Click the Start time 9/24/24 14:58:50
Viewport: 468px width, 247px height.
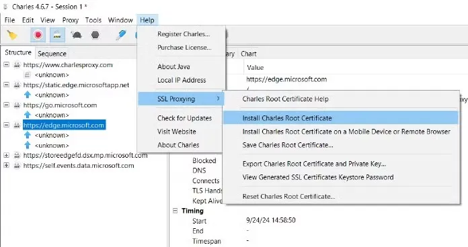tap(271, 220)
